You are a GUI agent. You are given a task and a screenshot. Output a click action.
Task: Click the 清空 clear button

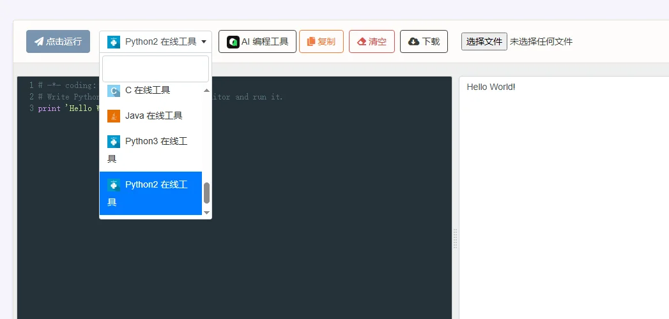[x=372, y=41]
